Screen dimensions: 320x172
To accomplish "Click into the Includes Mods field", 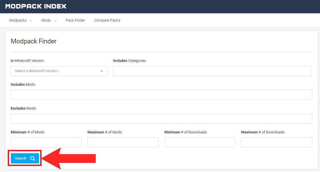I will coord(161,95).
